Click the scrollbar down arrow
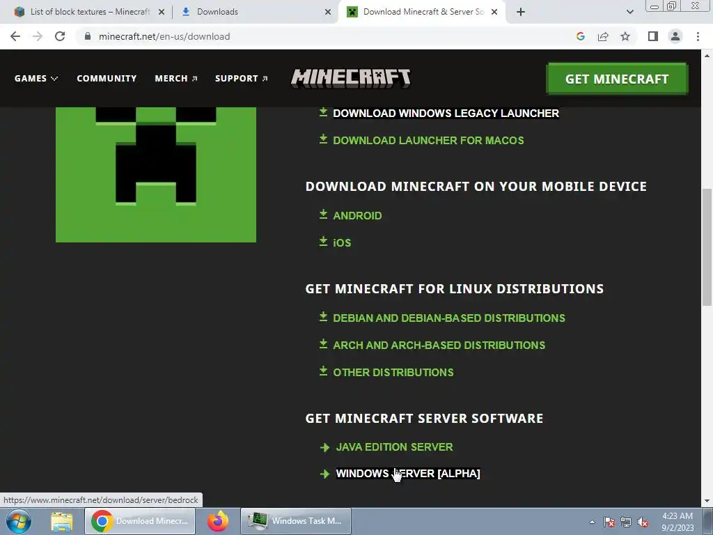The image size is (713, 535). 707,502
